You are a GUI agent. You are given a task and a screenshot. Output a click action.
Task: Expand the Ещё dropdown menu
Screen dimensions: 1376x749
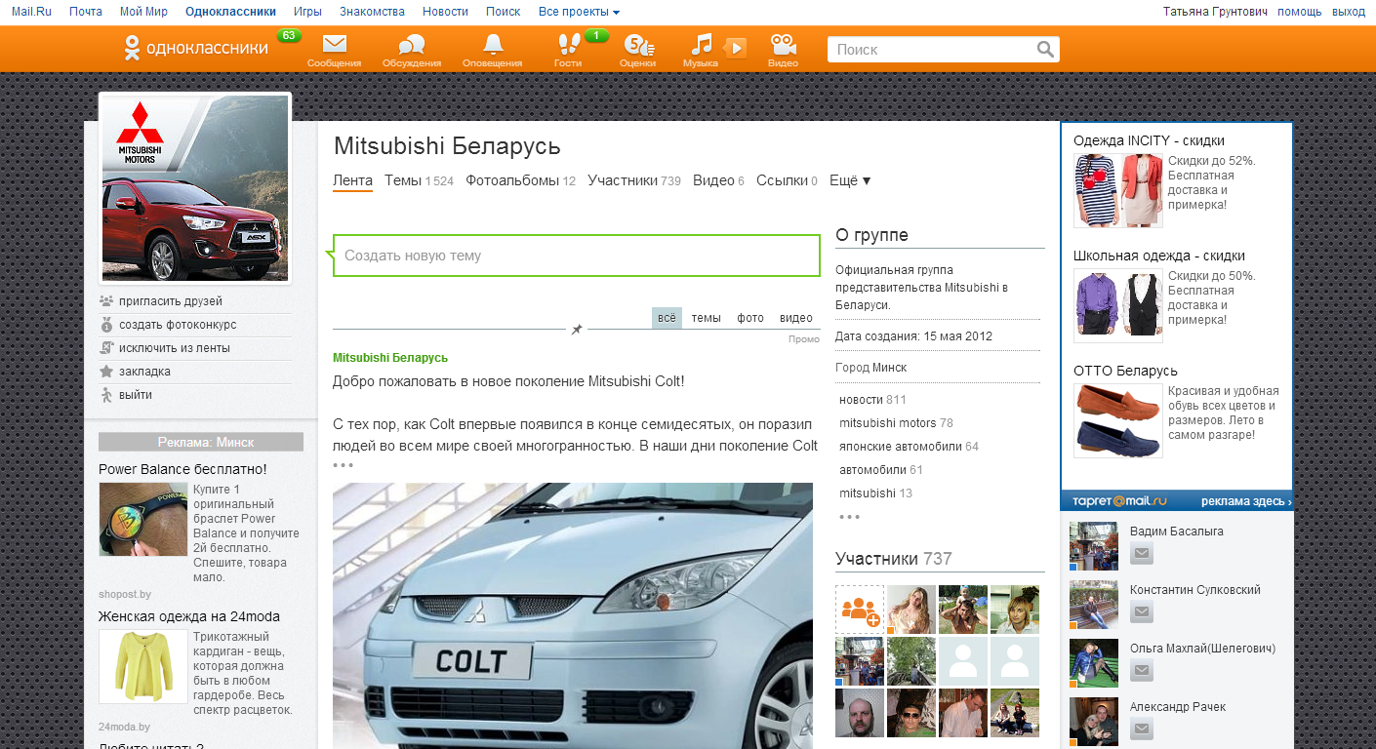tap(850, 180)
